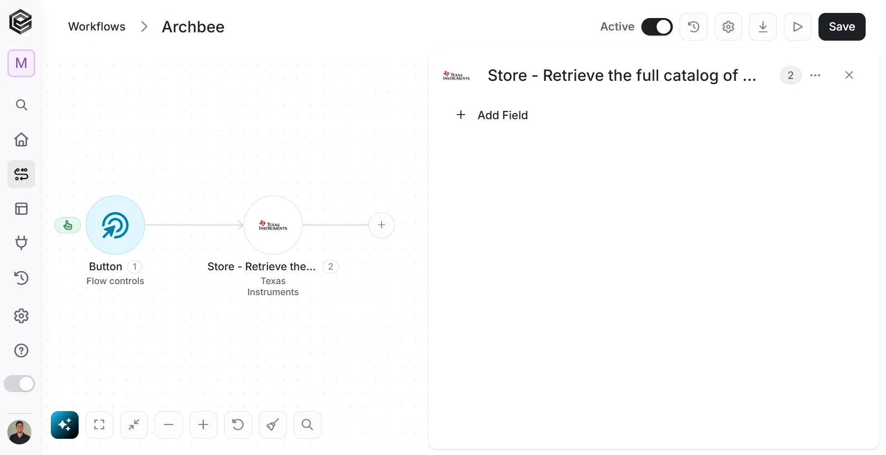Screen dimensions: 886x455
Task: Close the Store step configuration panel
Action: click(849, 75)
